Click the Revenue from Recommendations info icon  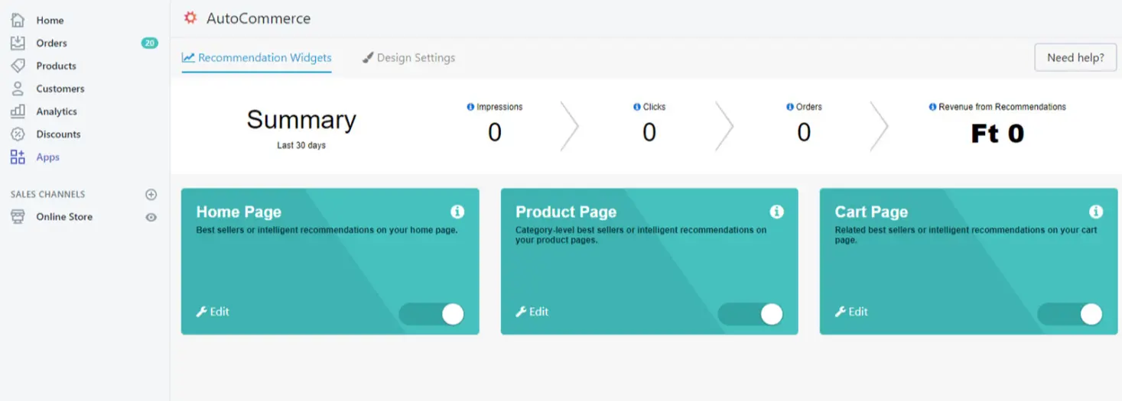[x=932, y=107]
